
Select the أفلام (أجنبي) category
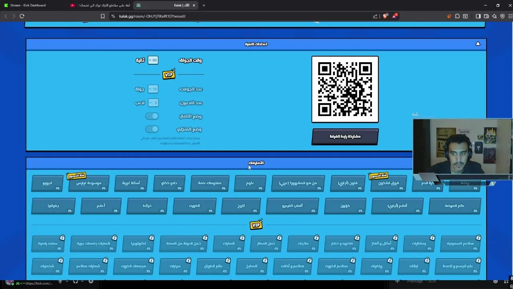click(x=397, y=206)
